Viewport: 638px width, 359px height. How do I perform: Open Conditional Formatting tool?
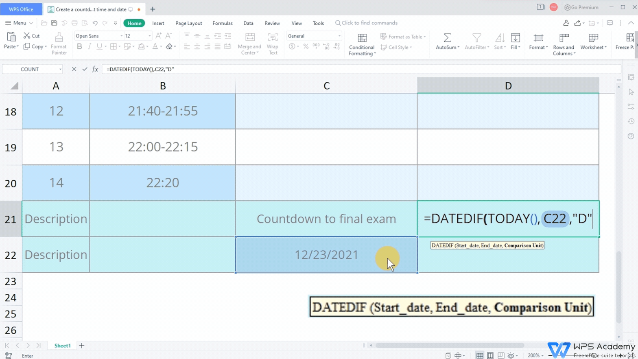(361, 38)
